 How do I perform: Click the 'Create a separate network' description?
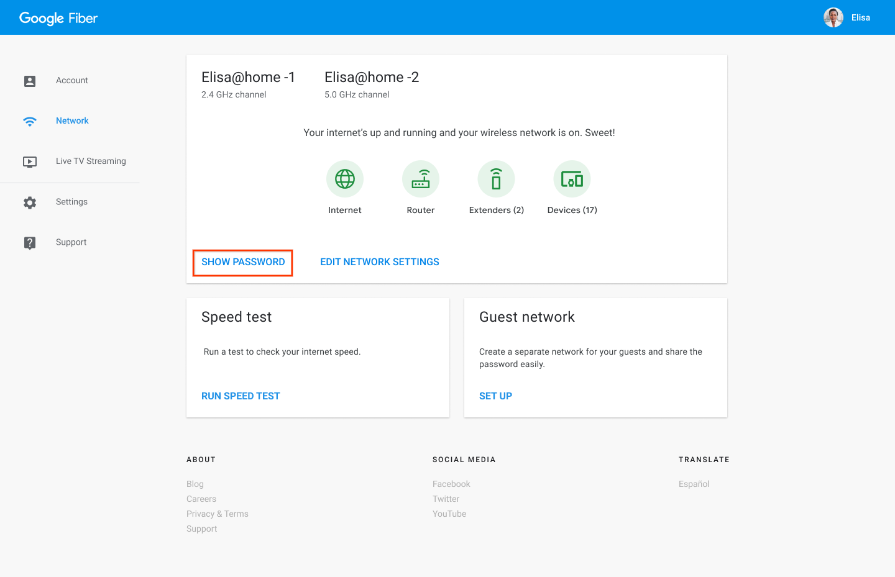point(590,358)
